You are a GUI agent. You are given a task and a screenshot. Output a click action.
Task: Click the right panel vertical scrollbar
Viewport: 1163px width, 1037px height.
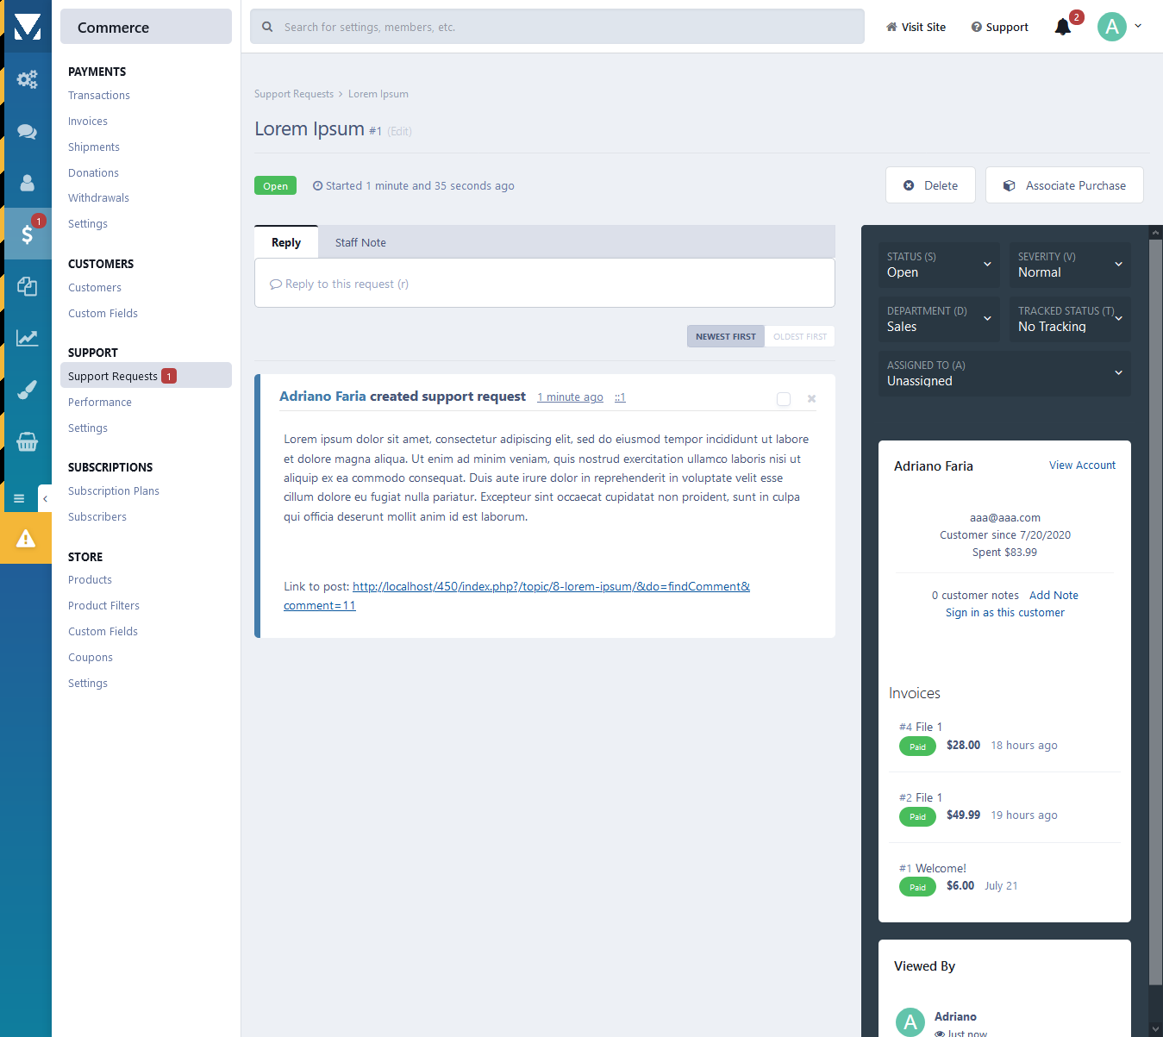pos(1155,603)
